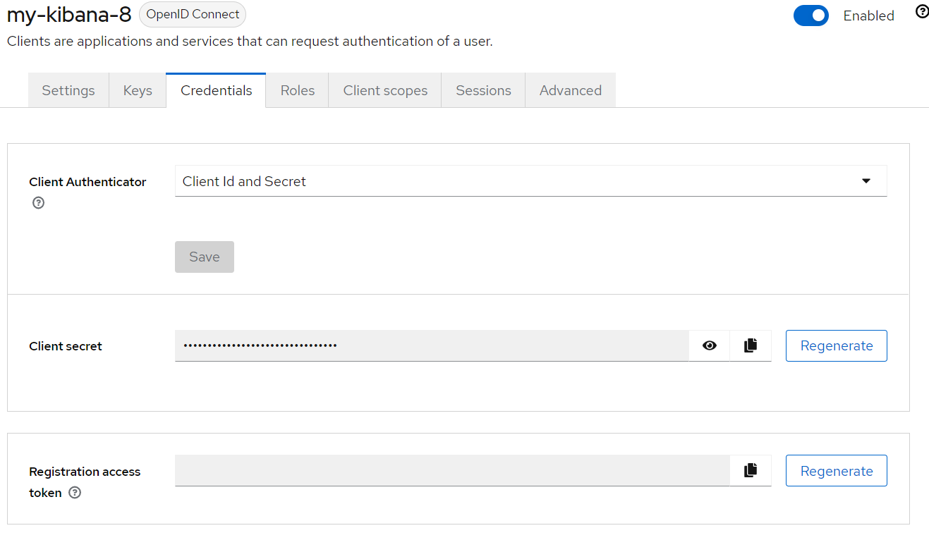Screen dimensions: 929x540
Task: Click help icon next to Enabled toggle
Action: tap(921, 12)
